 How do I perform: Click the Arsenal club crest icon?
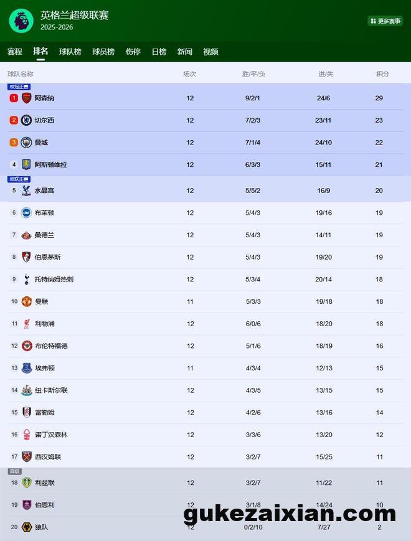(26, 98)
